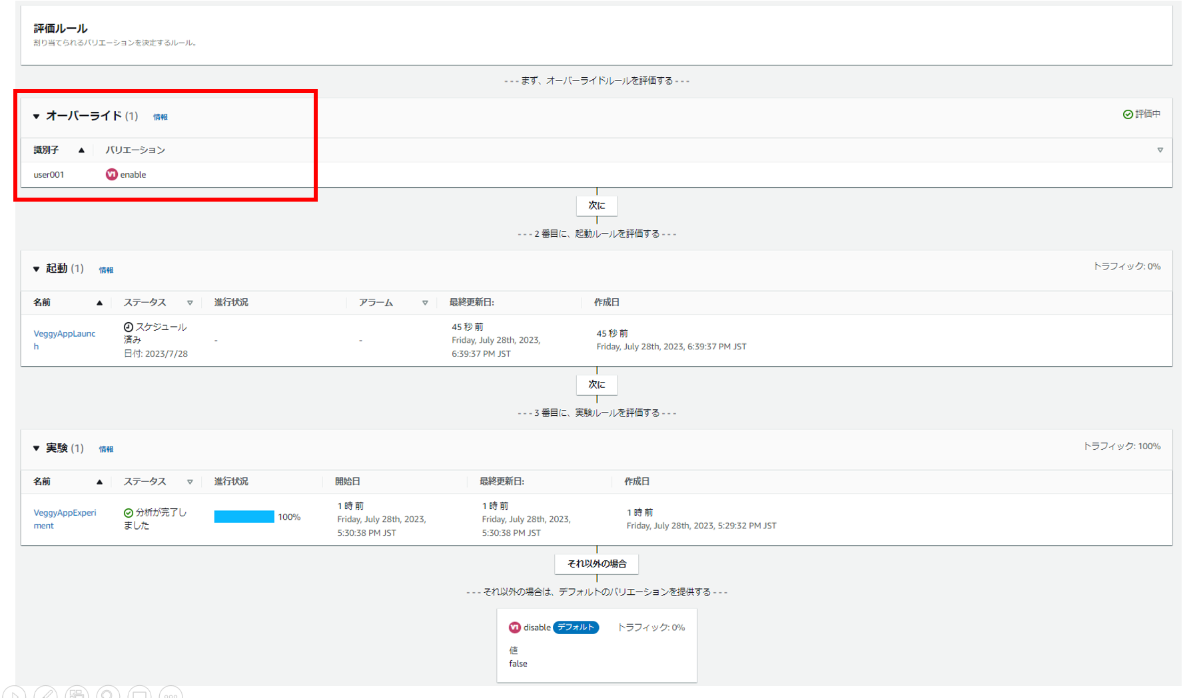Open the アラーム column filter dropdown
Screen dimensions: 1195x698
(425, 303)
